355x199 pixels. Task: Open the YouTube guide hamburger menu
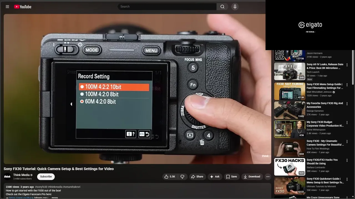[x=7, y=7]
